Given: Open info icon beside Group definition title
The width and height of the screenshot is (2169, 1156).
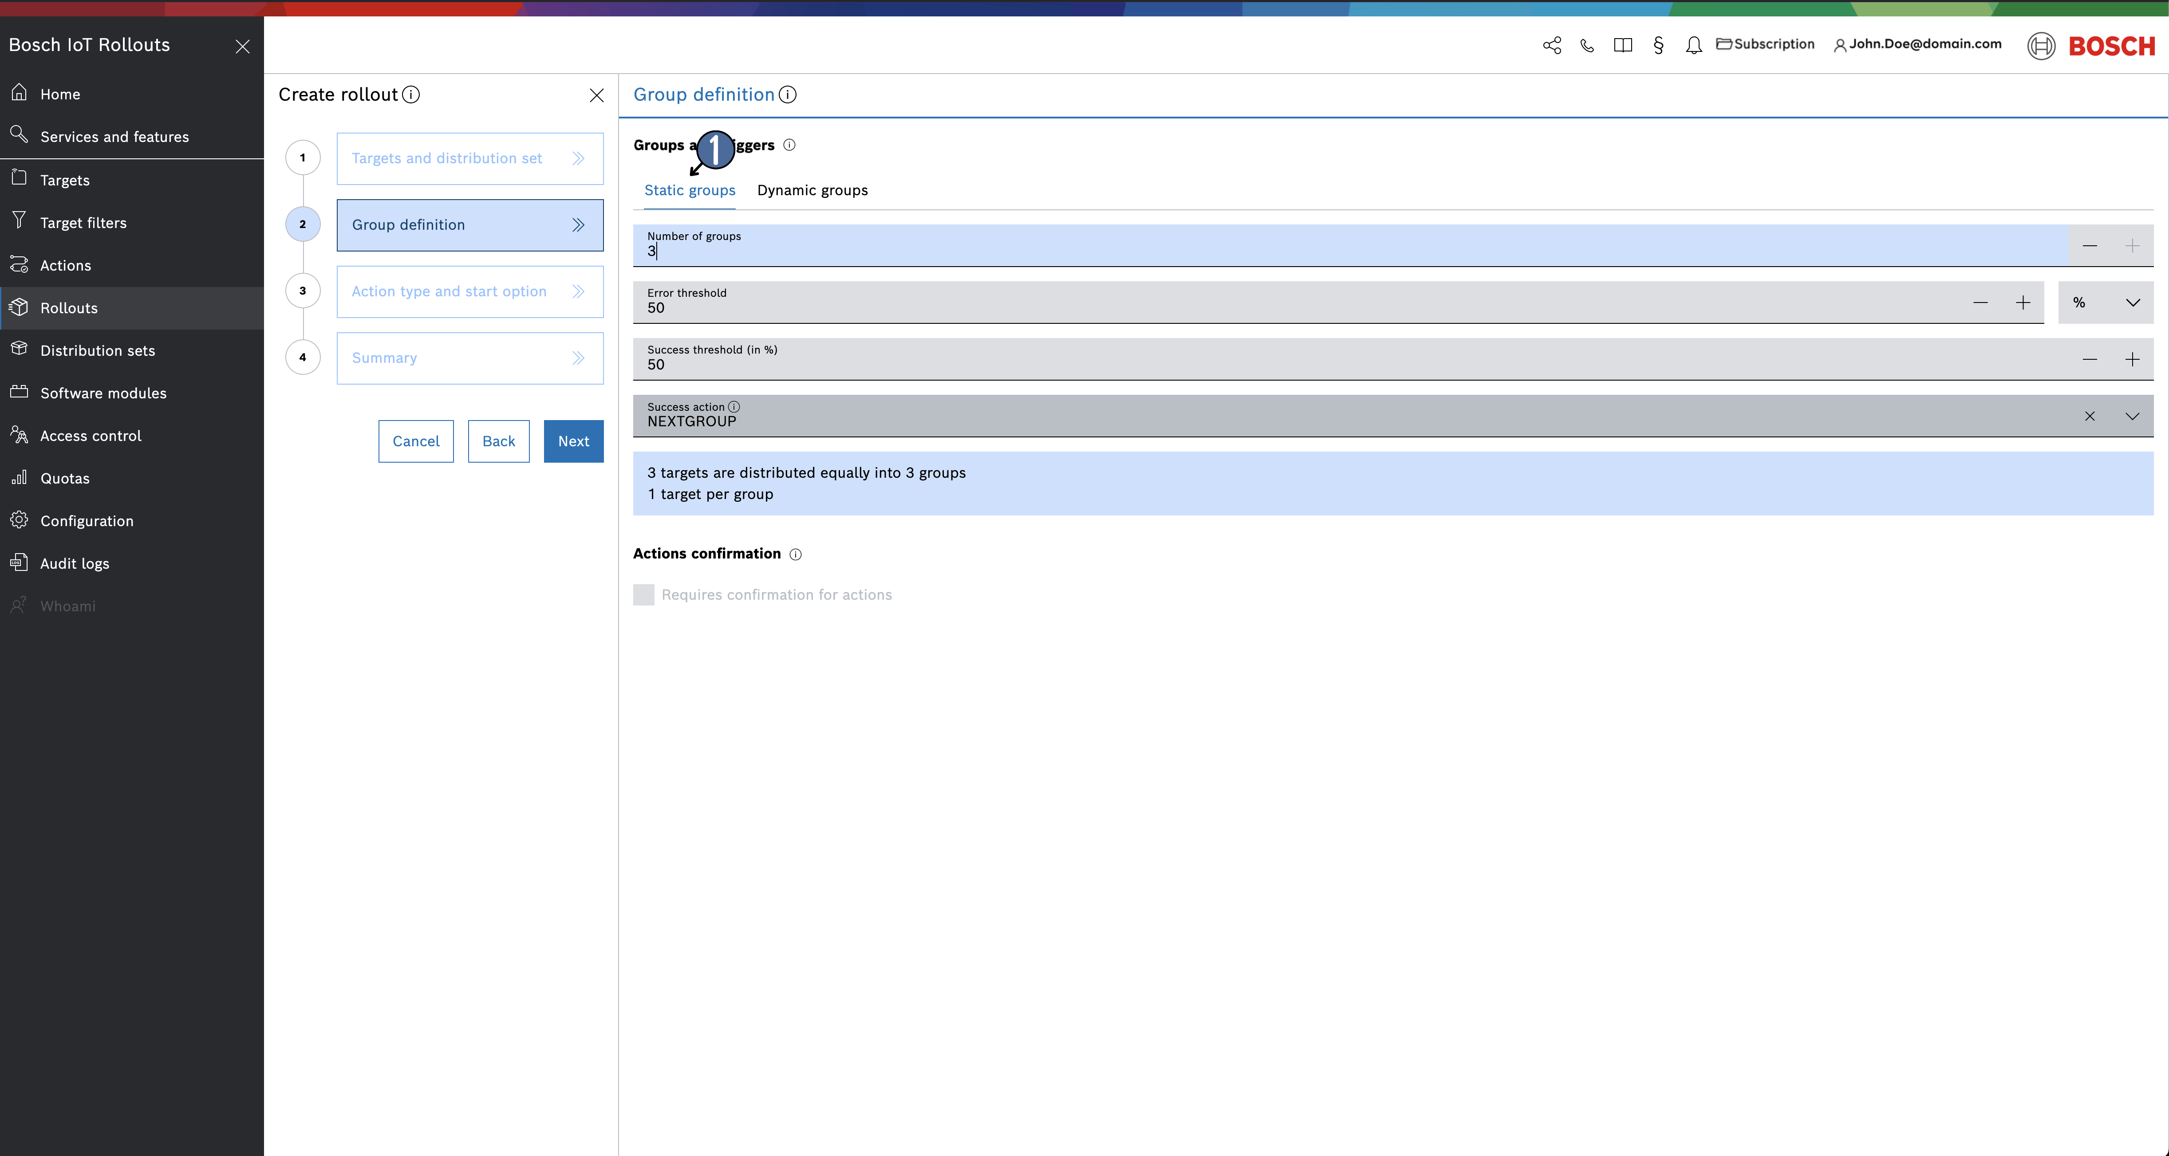Looking at the screenshot, I should (x=787, y=94).
